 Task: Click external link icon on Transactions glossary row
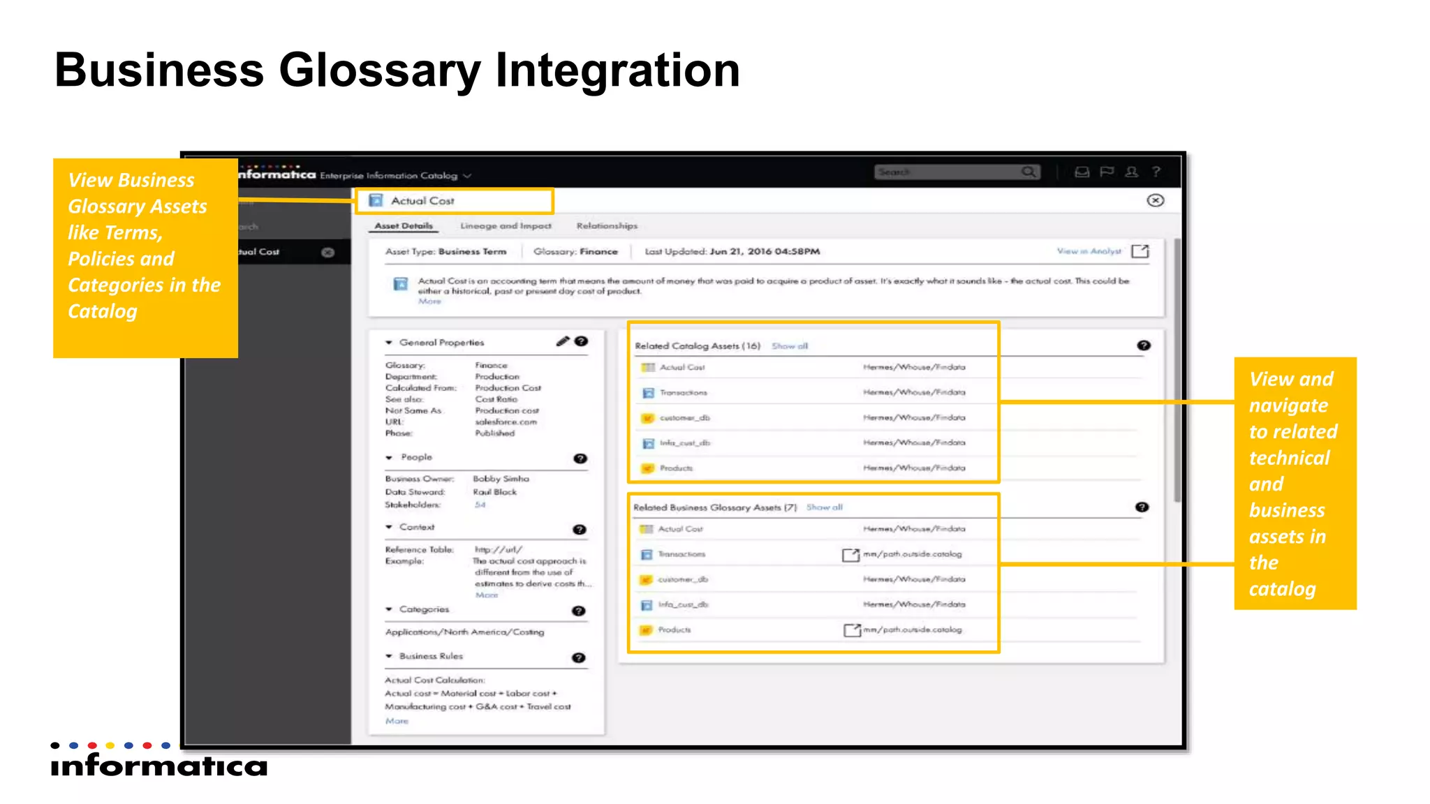pos(850,555)
